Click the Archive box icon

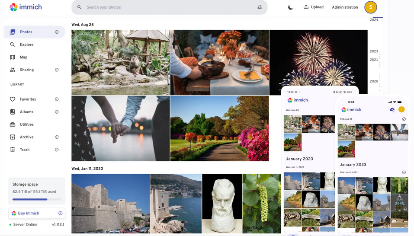13,137
